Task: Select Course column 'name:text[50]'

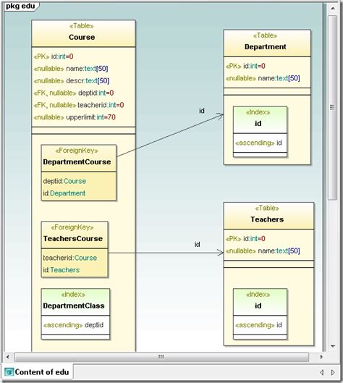Action: point(71,69)
